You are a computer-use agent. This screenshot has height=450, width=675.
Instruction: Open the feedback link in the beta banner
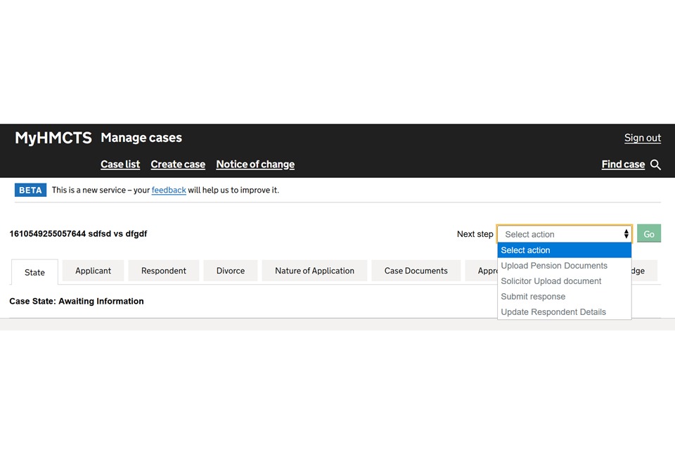point(169,190)
